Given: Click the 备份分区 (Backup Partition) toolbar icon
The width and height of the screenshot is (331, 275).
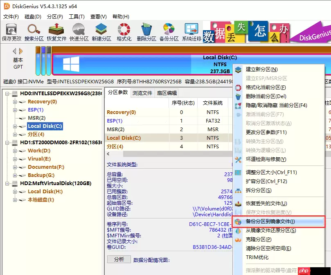Looking at the screenshot, I should pyautogui.click(x=169, y=32).
